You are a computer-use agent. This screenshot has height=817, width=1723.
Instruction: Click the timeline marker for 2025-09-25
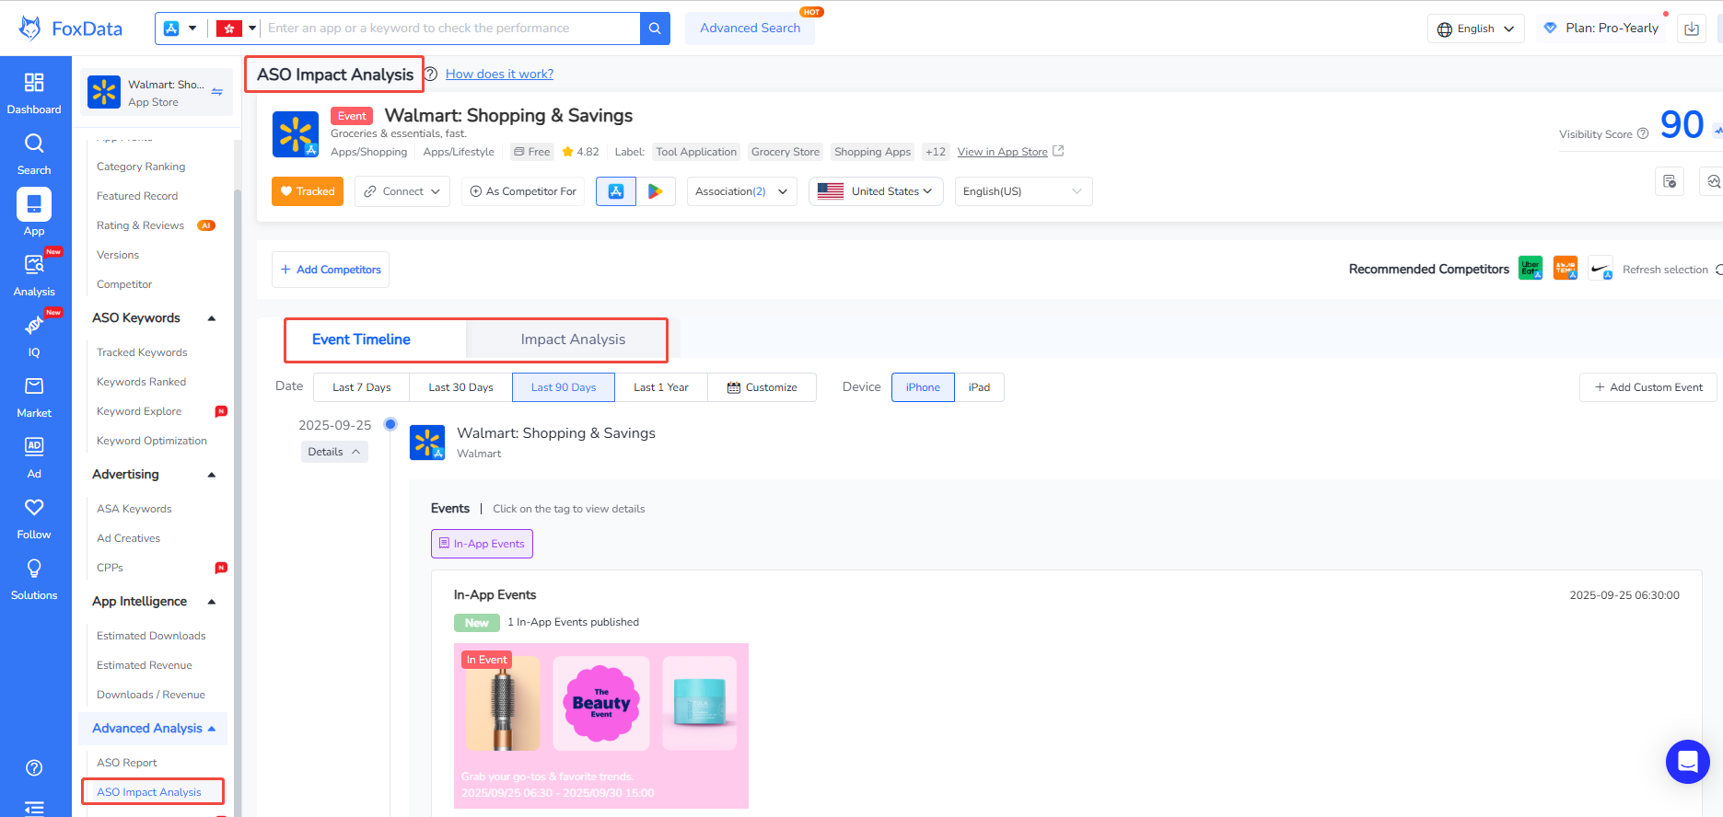click(x=390, y=424)
